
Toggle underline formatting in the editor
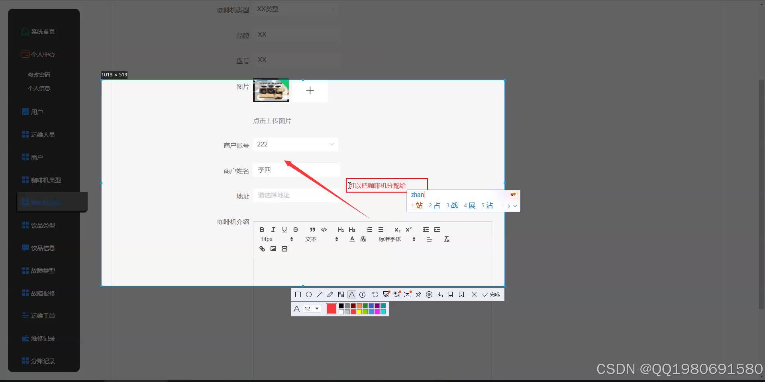pos(284,230)
